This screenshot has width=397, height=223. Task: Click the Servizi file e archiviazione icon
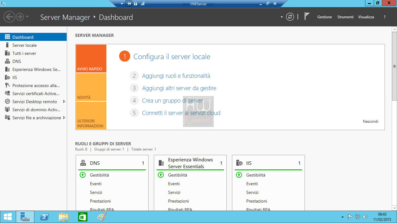pos(7,118)
